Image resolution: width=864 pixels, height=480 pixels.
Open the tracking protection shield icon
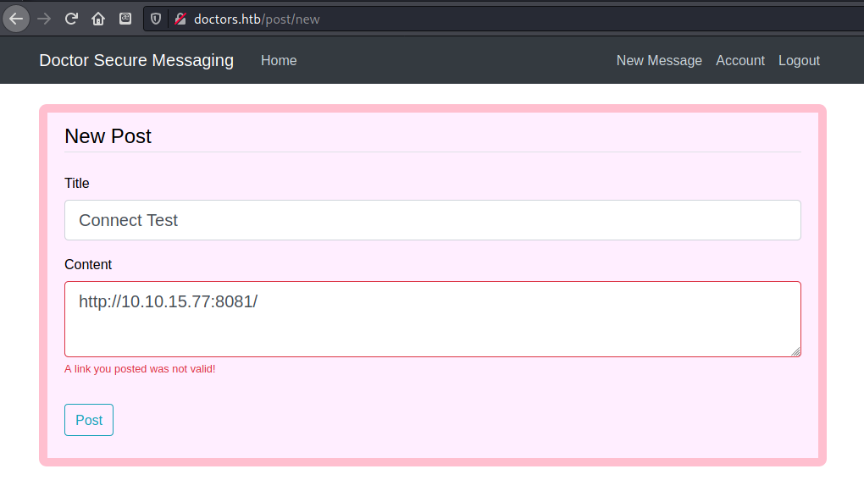pyautogui.click(x=156, y=19)
